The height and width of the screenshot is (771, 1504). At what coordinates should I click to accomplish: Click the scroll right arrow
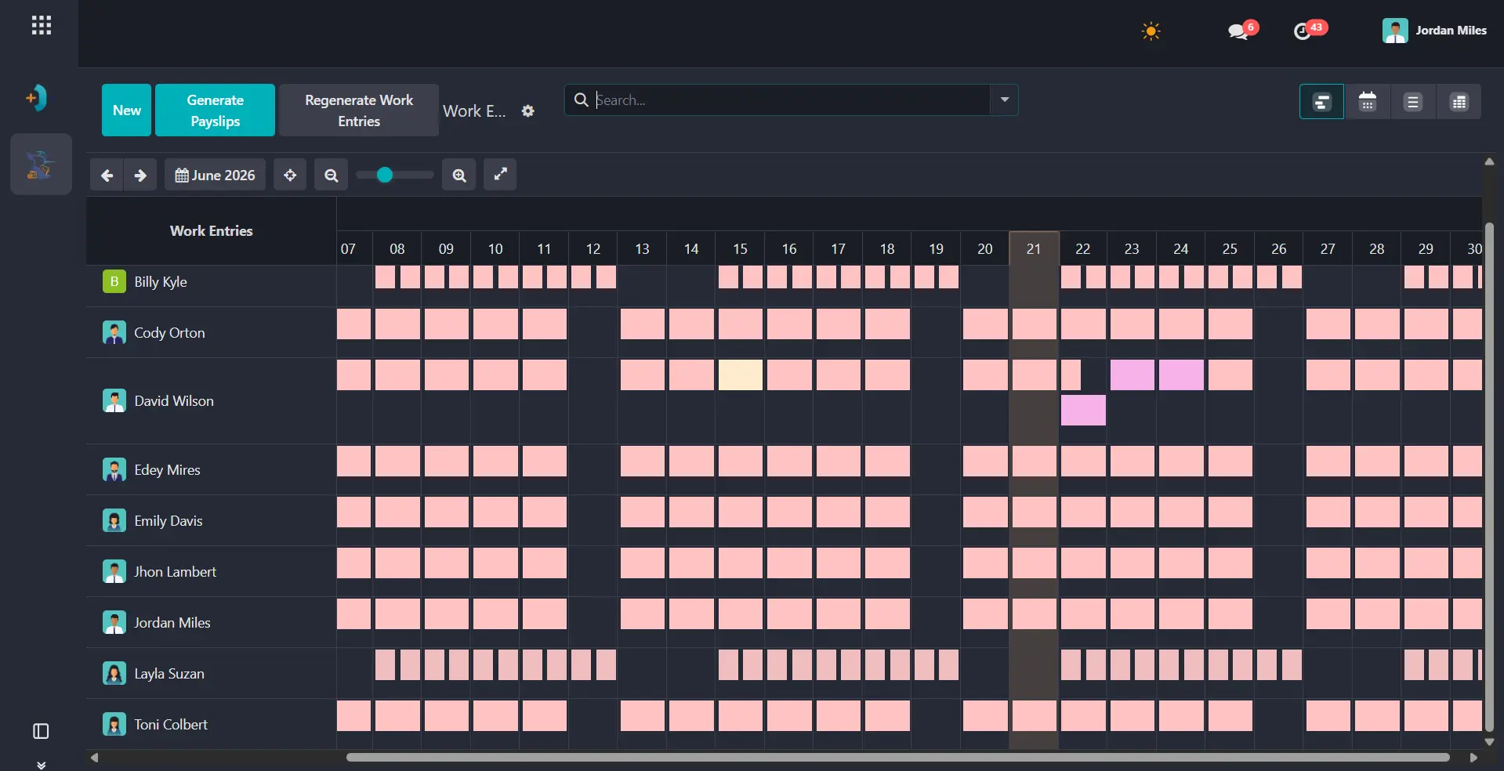pos(1473,758)
